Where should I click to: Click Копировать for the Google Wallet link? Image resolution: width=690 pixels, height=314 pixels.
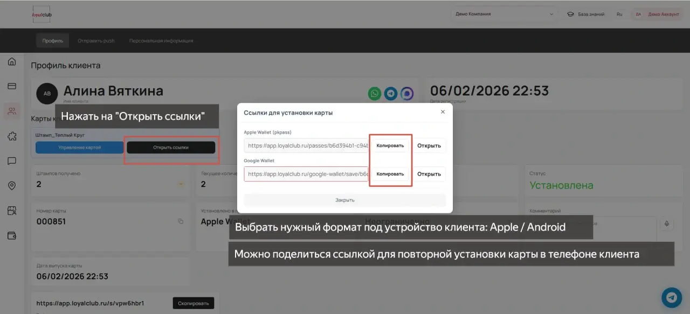point(390,174)
